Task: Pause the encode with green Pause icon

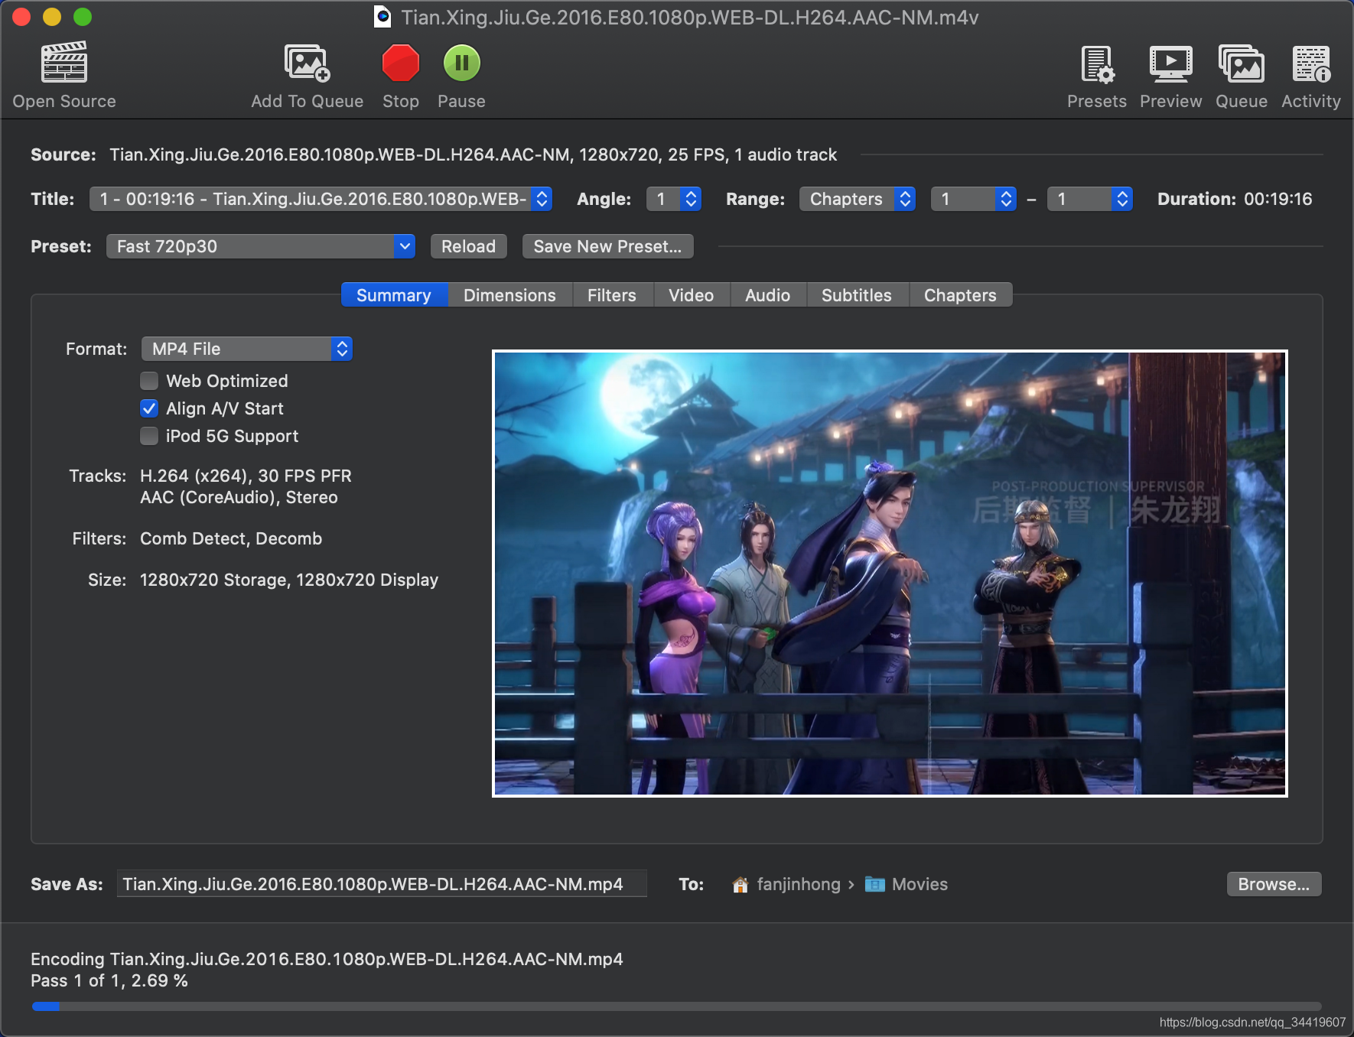Action: click(462, 63)
